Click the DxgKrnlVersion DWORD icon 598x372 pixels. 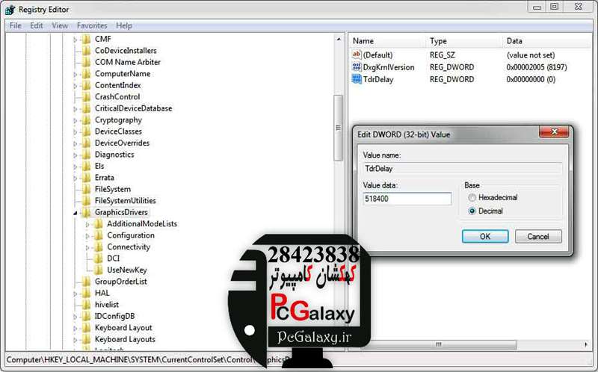357,66
